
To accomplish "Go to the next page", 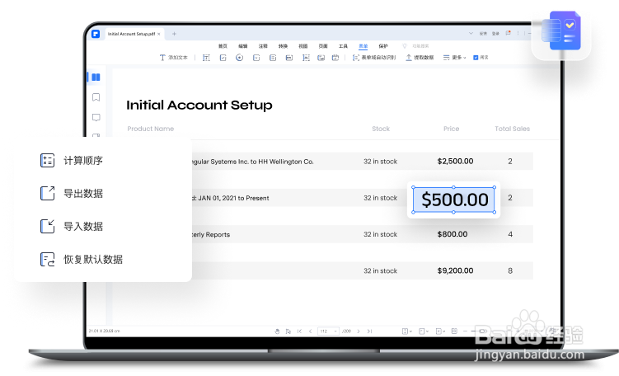I will [x=359, y=331].
